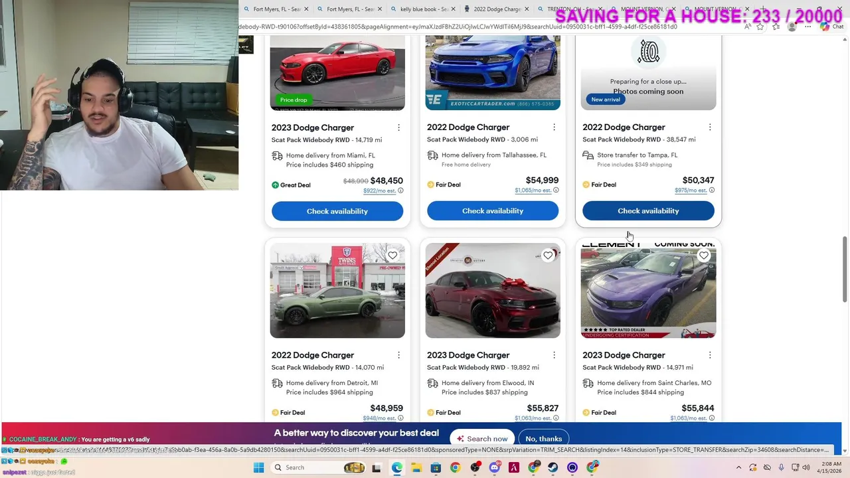The height and width of the screenshot is (478, 850).
Task: Open File Explorer from taskbar
Action: point(416,467)
